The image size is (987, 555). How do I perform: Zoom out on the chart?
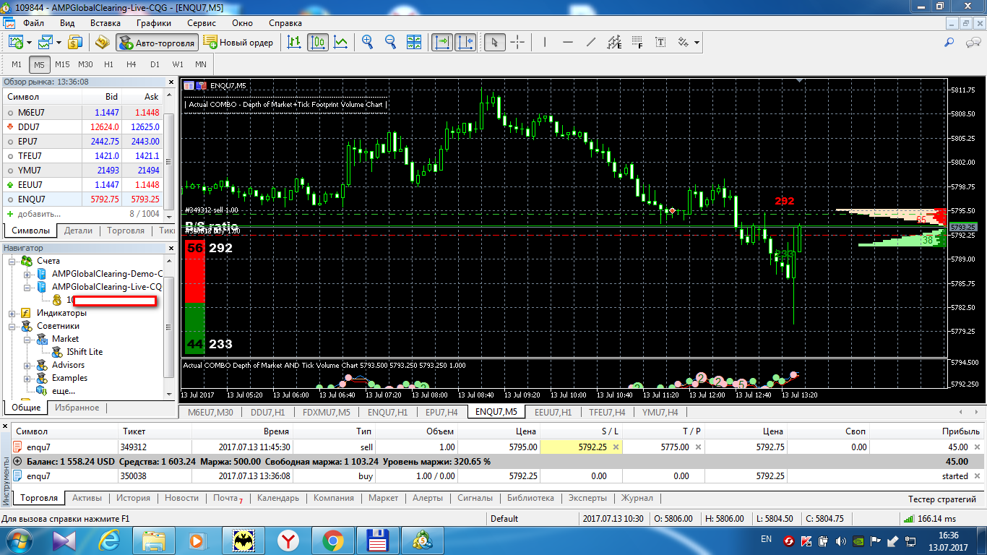pyautogui.click(x=391, y=43)
